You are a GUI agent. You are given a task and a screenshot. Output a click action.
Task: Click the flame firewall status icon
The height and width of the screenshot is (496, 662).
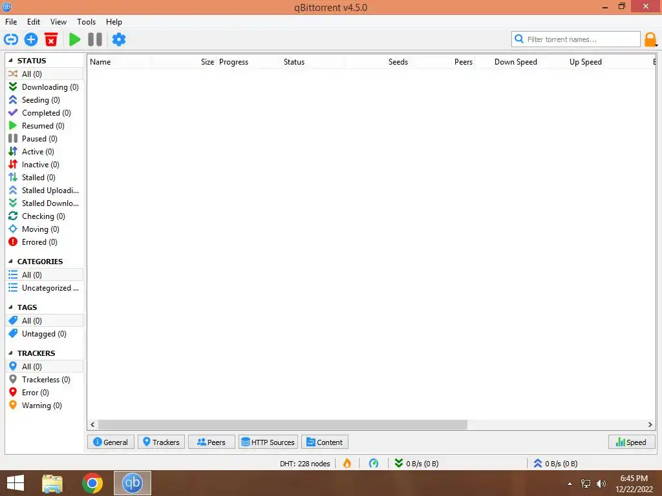coord(347,463)
